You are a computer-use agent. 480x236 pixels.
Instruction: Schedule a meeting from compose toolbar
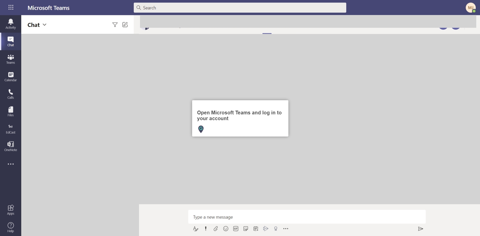[255, 228]
